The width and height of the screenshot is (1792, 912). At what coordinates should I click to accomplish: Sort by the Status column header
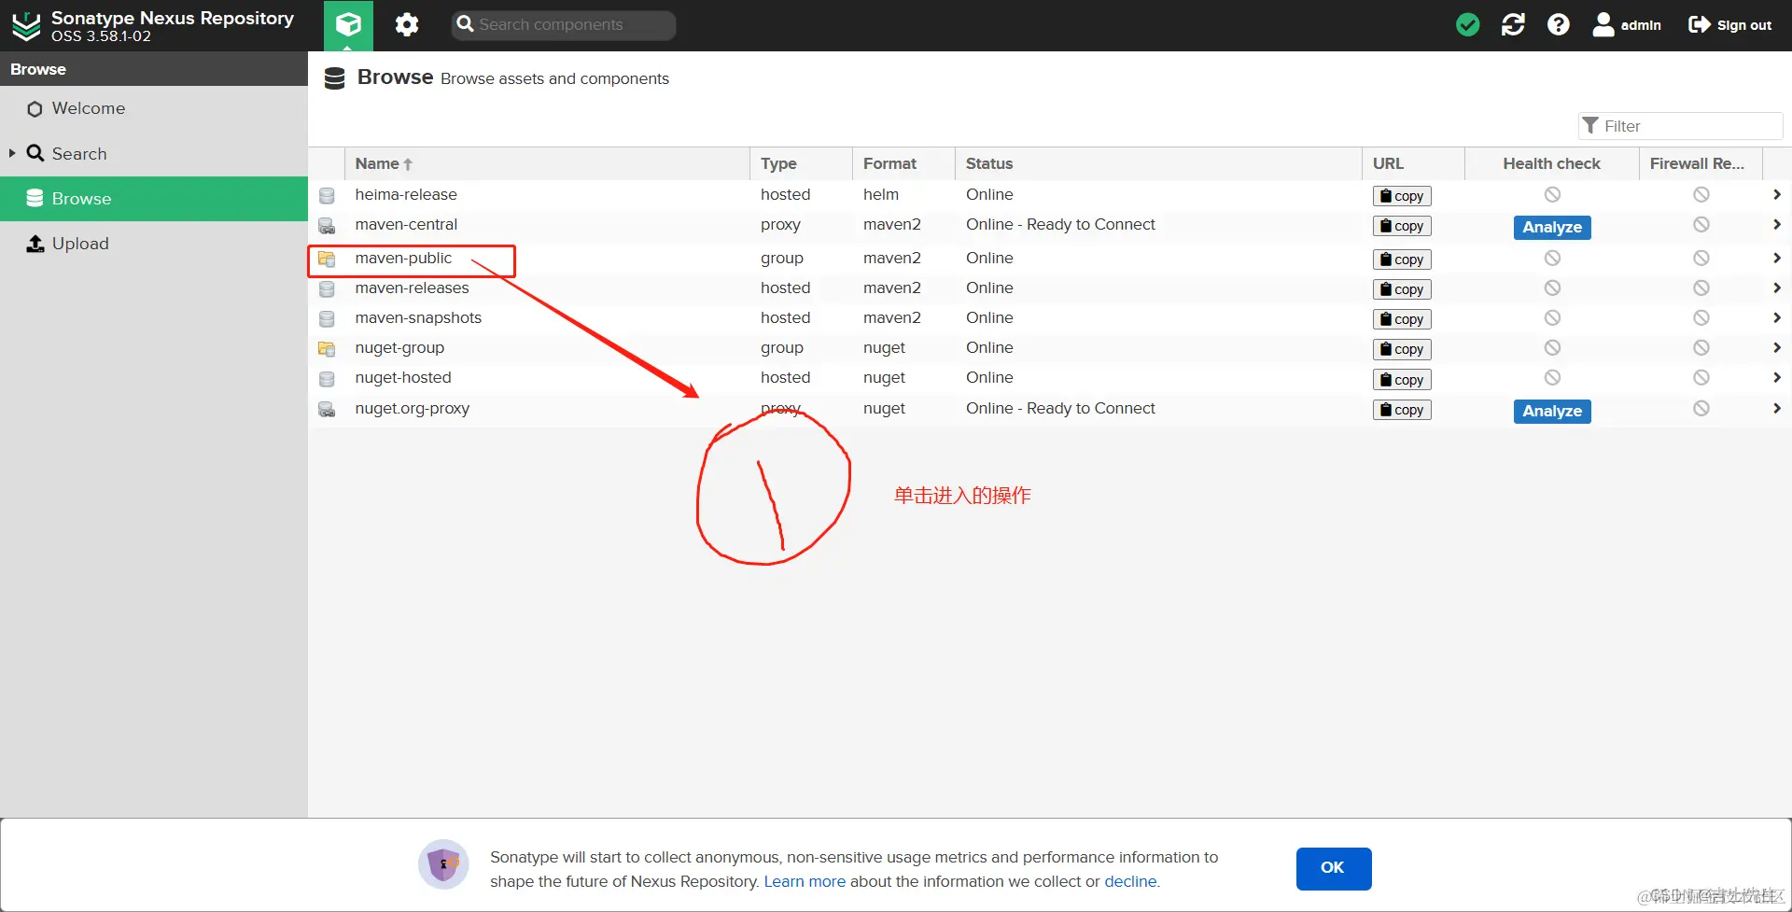pos(1158,163)
